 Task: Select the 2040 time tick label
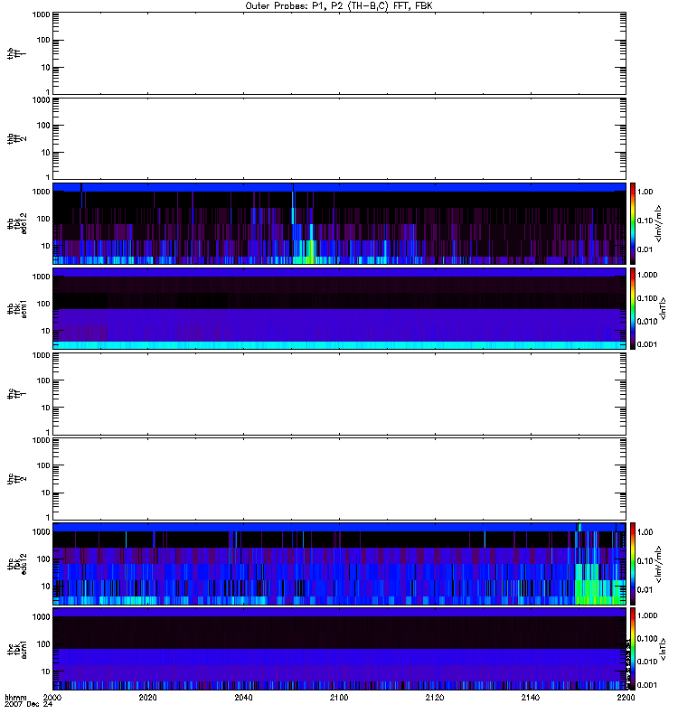tap(243, 697)
